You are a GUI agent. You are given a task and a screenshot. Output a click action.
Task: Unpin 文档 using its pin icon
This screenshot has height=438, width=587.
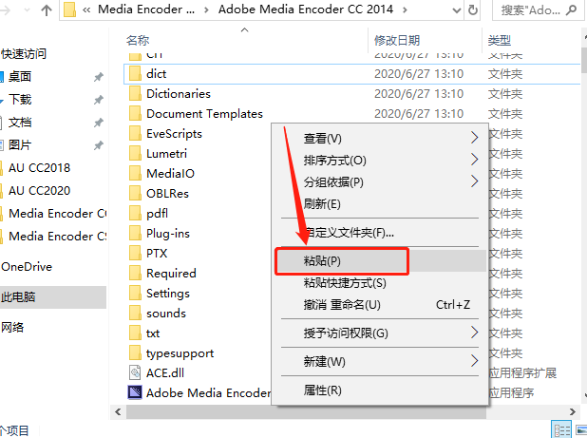pos(99,123)
